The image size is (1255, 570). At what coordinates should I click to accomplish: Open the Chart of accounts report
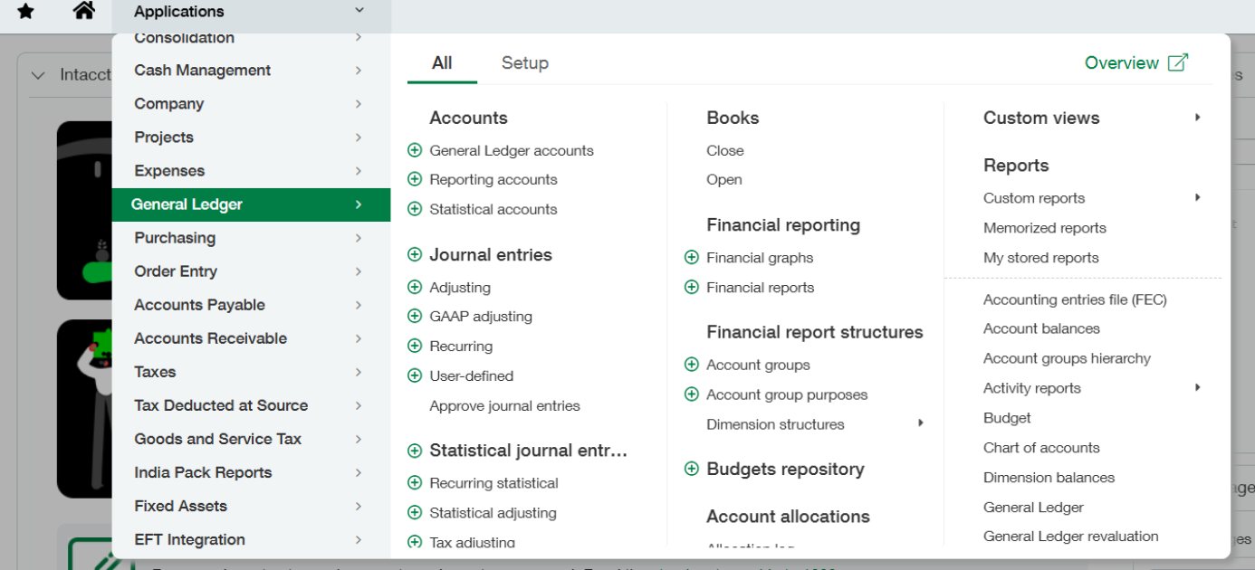[1041, 448]
